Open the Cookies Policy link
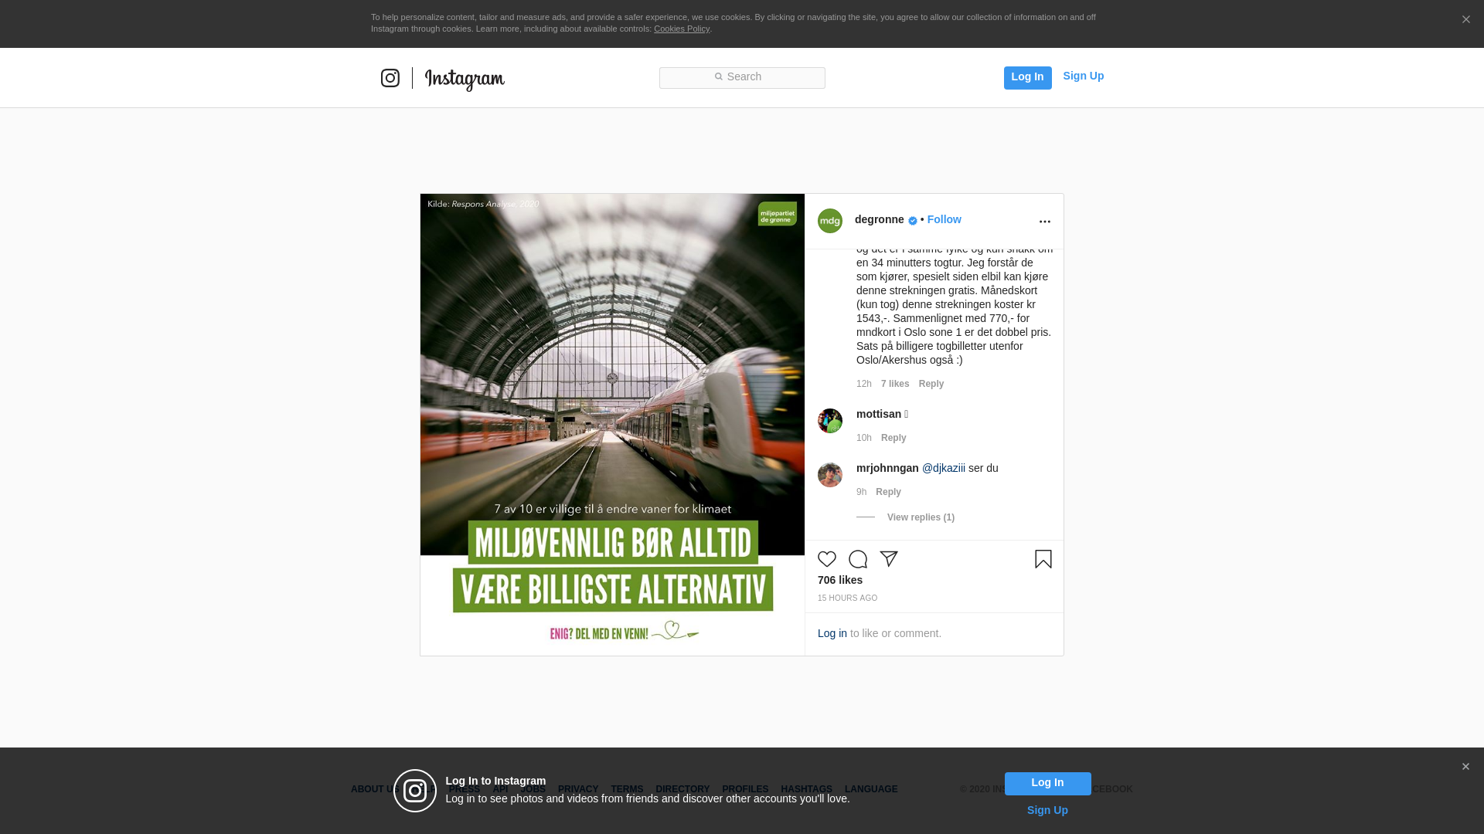The image size is (1484, 834). (x=681, y=29)
